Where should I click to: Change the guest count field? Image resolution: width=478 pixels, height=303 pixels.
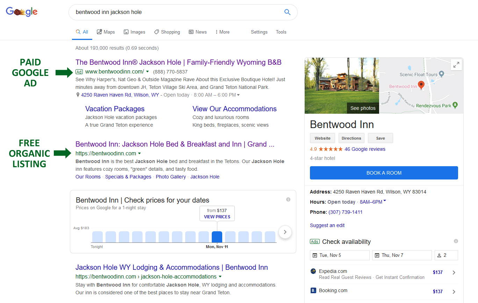click(x=446, y=255)
